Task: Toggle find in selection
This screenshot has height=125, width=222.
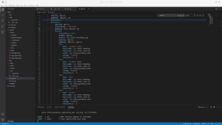Action: point(200,15)
